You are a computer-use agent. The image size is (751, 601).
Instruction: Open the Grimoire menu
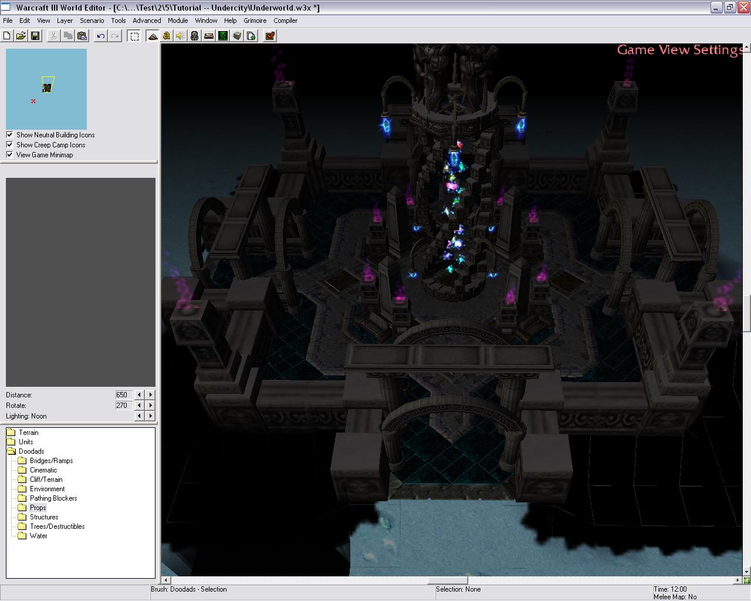click(x=255, y=21)
